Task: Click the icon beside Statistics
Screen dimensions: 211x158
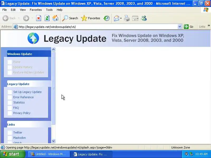Action: pos(10,102)
